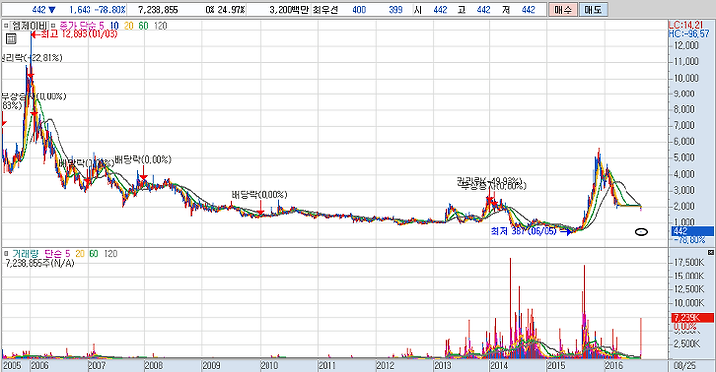Image resolution: width=716 pixels, height=372 pixels.
Task: Click the 7,238,855주(N/A) volume readout
Action: pyautogui.click(x=40, y=263)
